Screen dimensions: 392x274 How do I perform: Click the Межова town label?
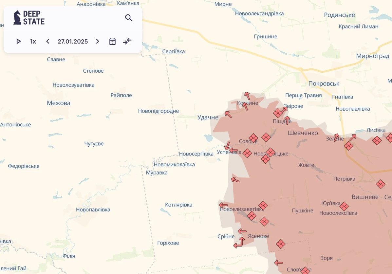59,103
